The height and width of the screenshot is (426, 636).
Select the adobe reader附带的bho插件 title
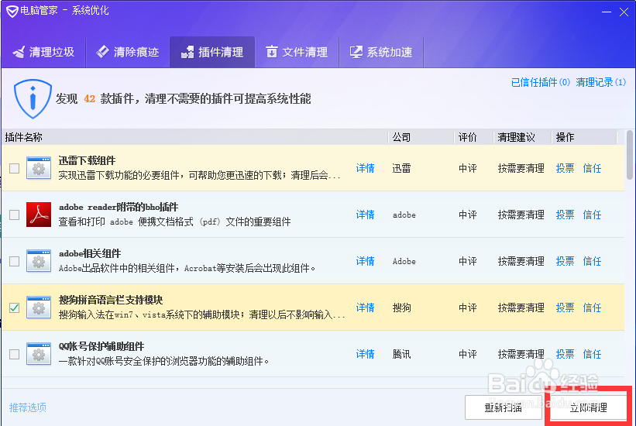(119, 208)
